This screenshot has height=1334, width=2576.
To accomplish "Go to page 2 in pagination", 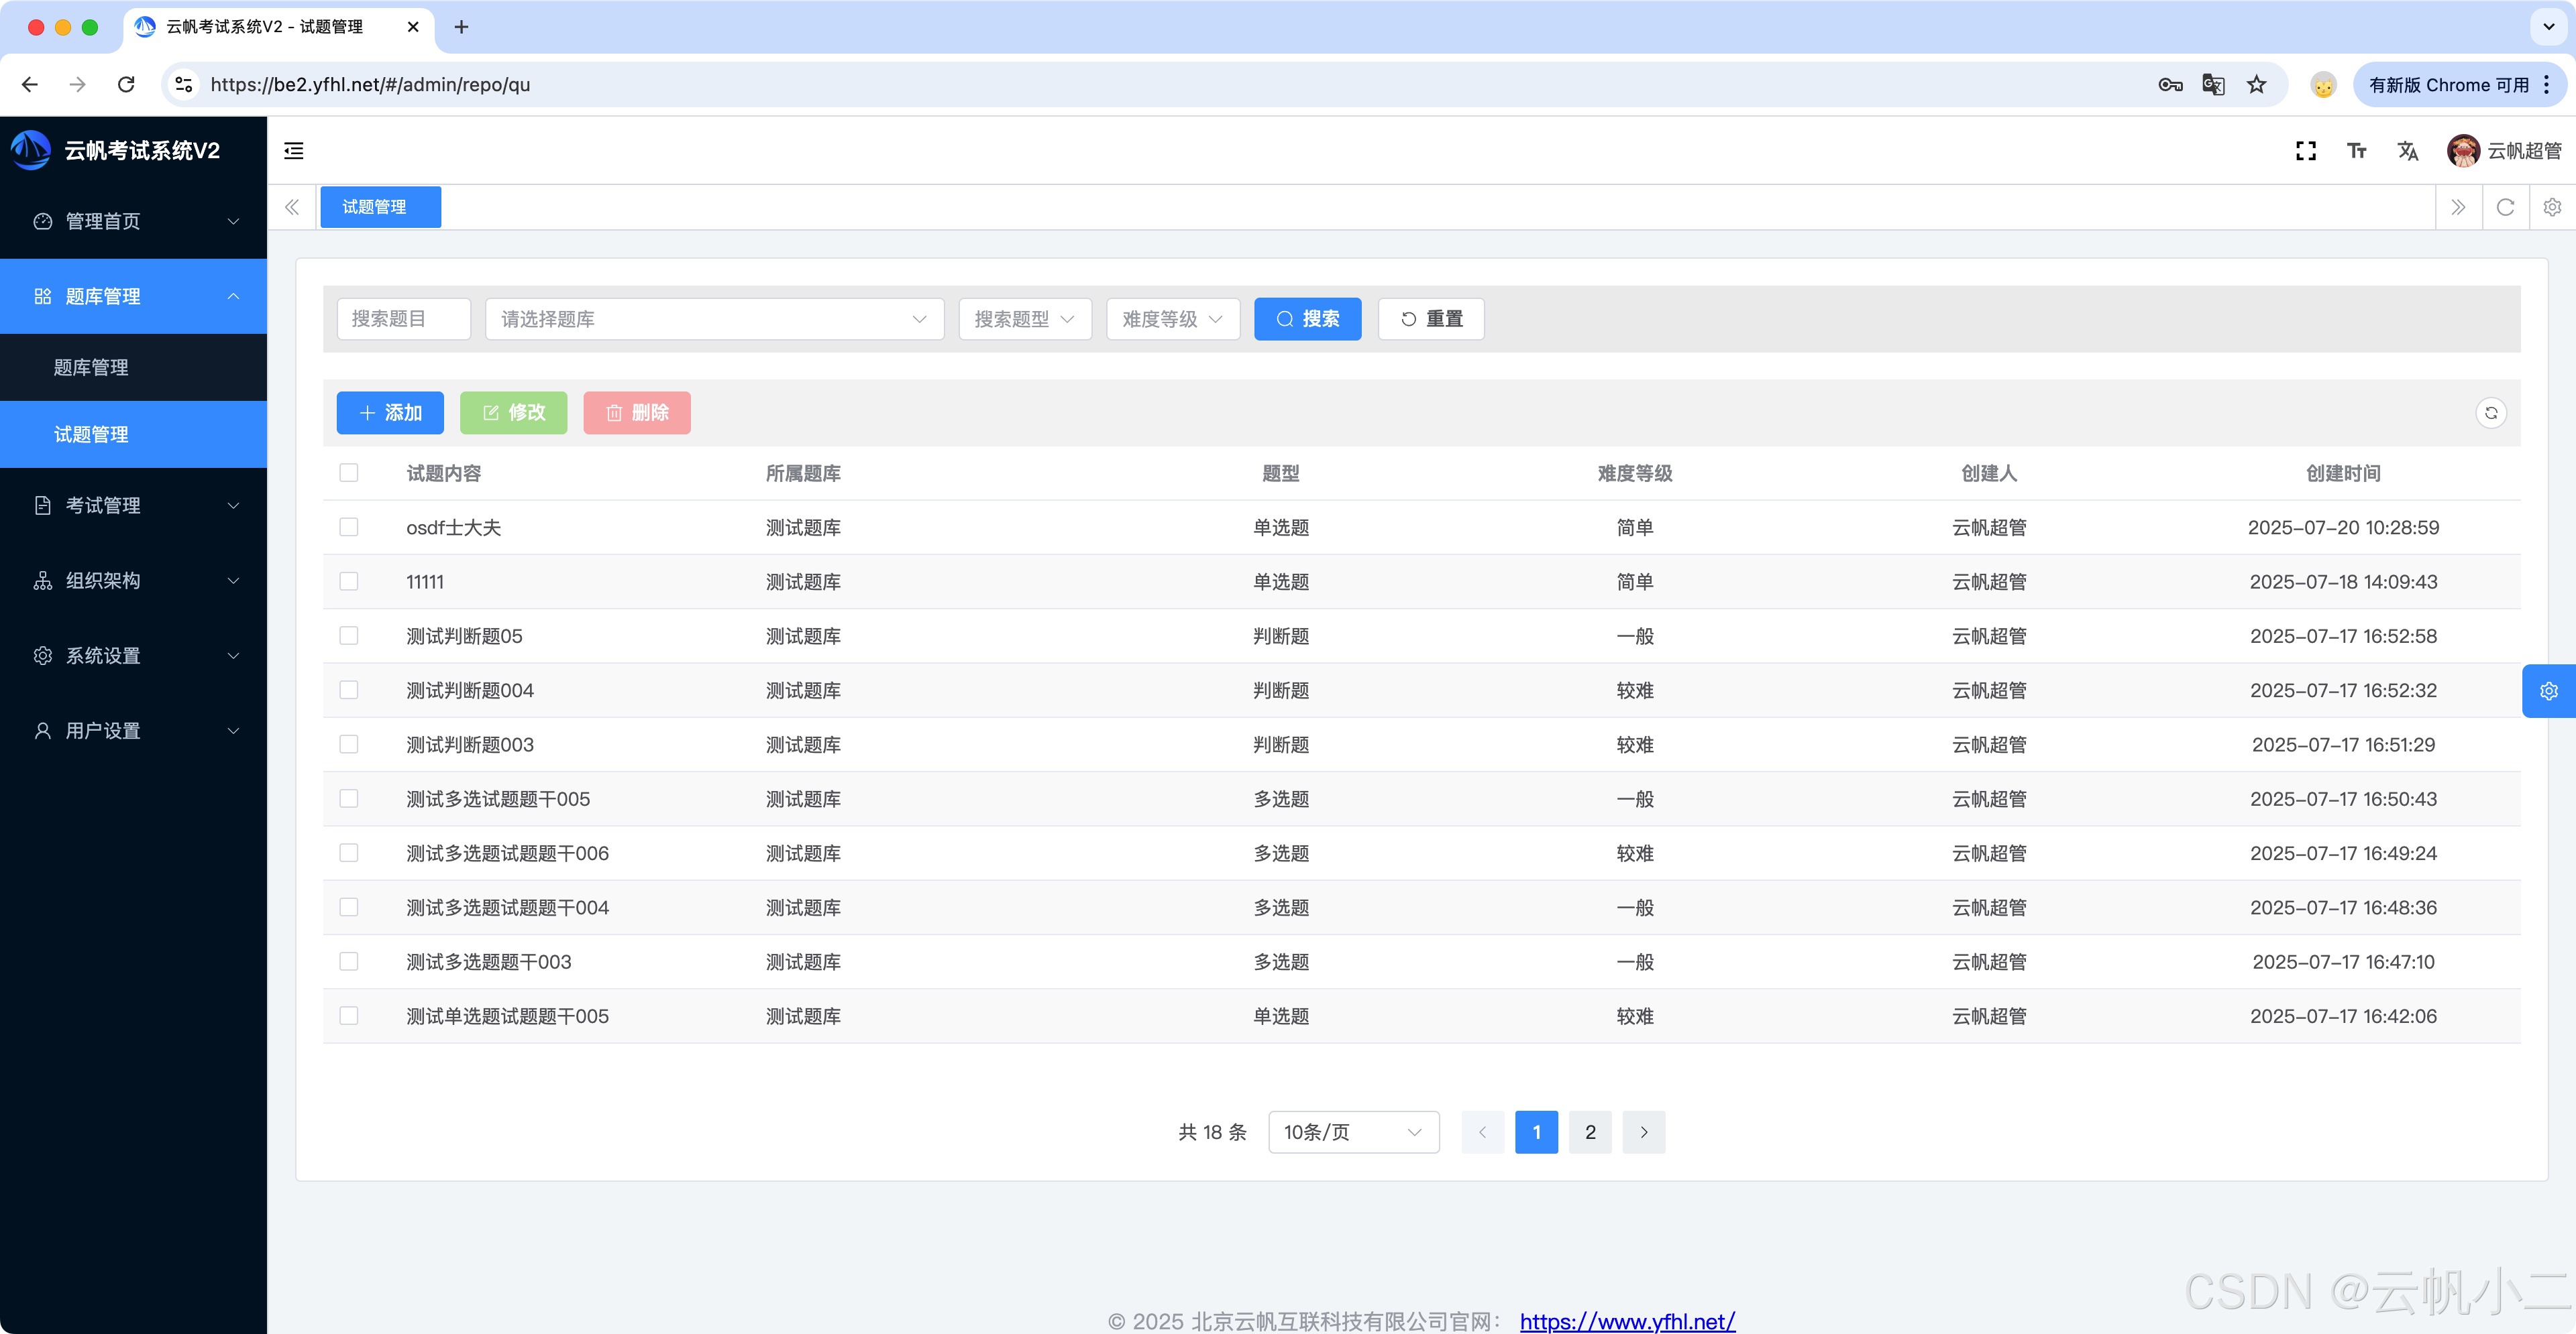I will coord(1590,1132).
